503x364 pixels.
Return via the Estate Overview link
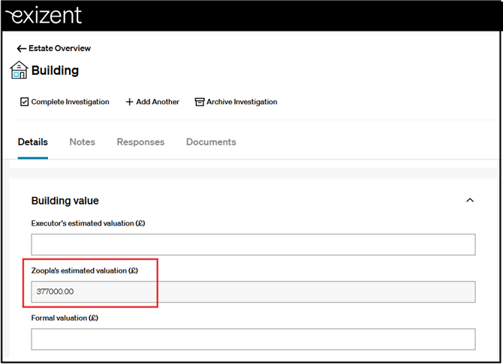pyautogui.click(x=59, y=49)
